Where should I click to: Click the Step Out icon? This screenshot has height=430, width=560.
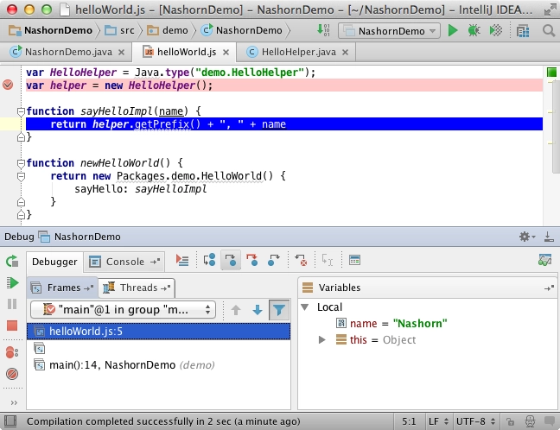(x=274, y=260)
